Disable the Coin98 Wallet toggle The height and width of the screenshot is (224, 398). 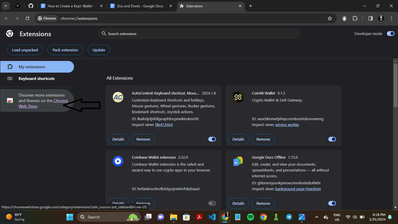332,139
